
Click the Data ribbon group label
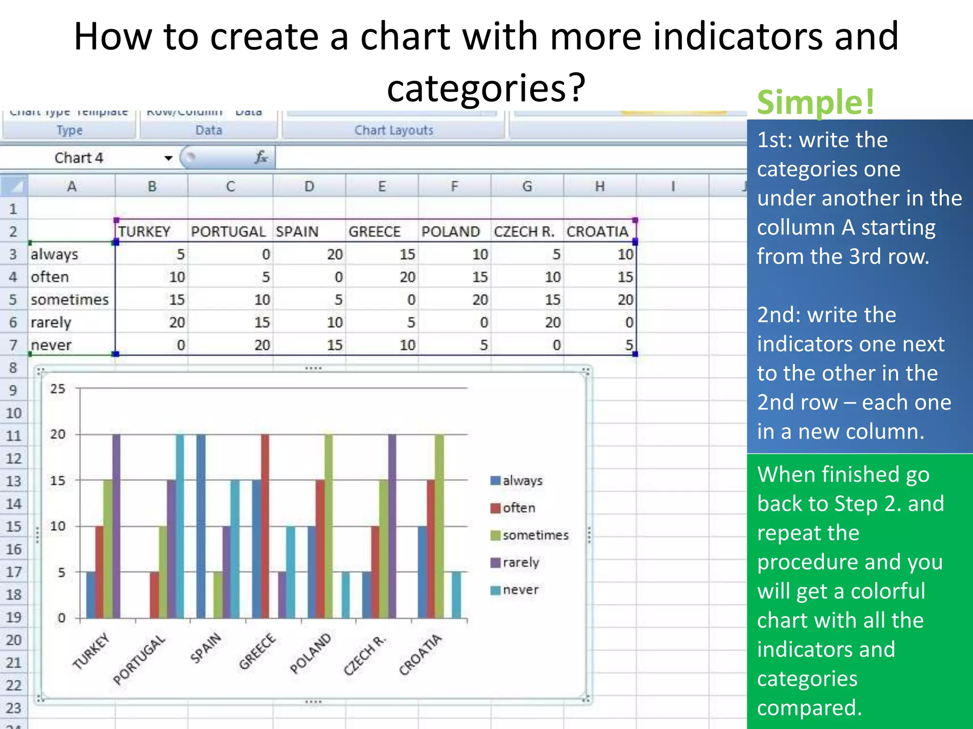point(209,130)
